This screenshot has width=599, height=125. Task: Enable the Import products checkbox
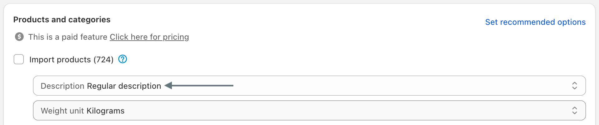click(19, 59)
